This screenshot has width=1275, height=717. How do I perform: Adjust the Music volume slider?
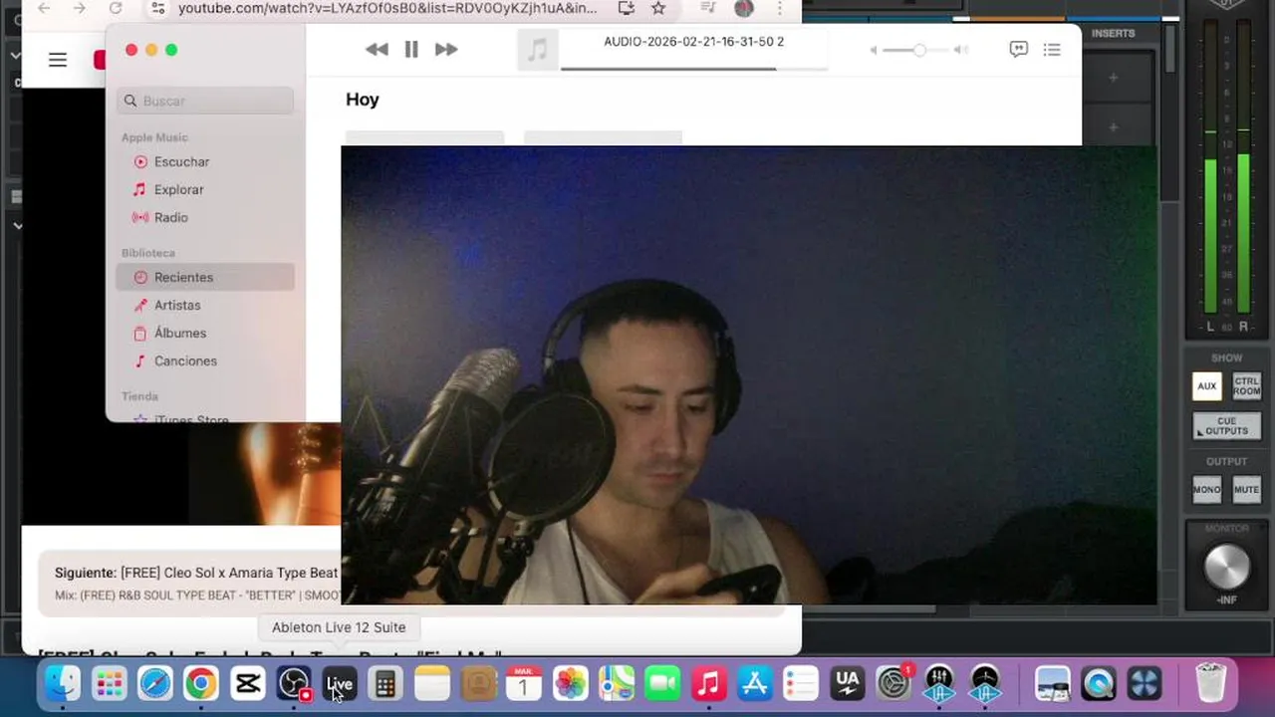(919, 50)
